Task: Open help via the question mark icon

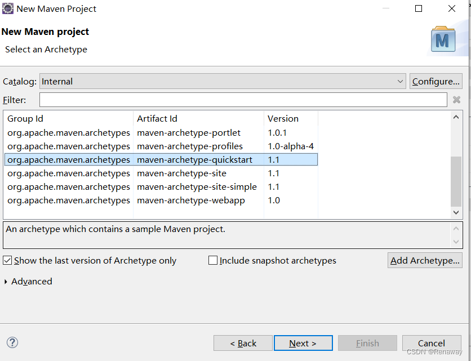Action: pos(12,342)
